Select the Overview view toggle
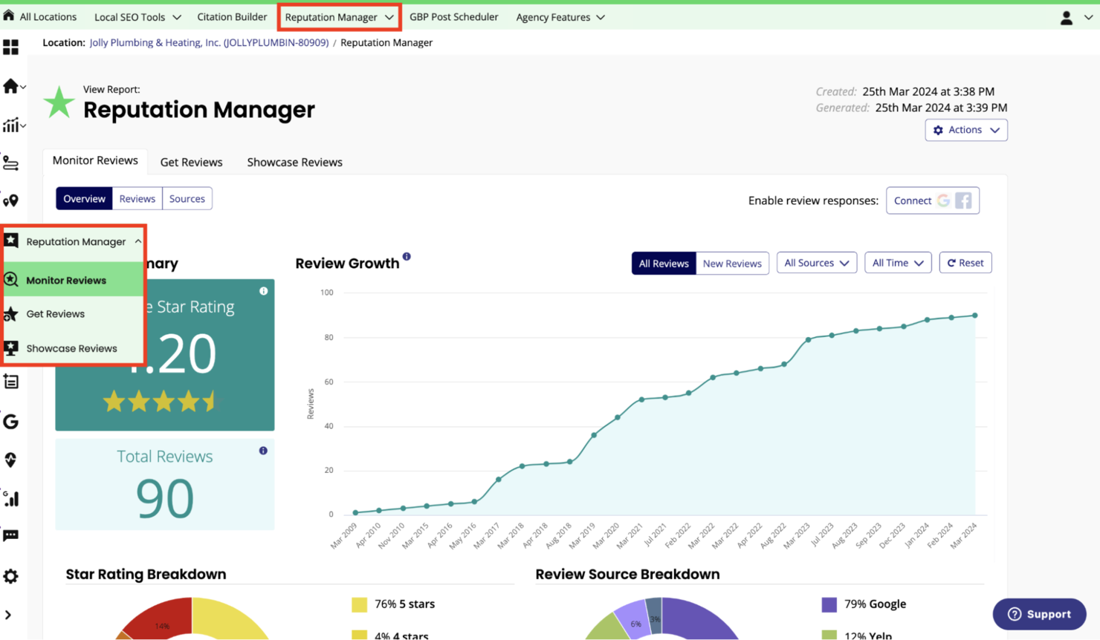This screenshot has width=1100, height=640. (84, 199)
